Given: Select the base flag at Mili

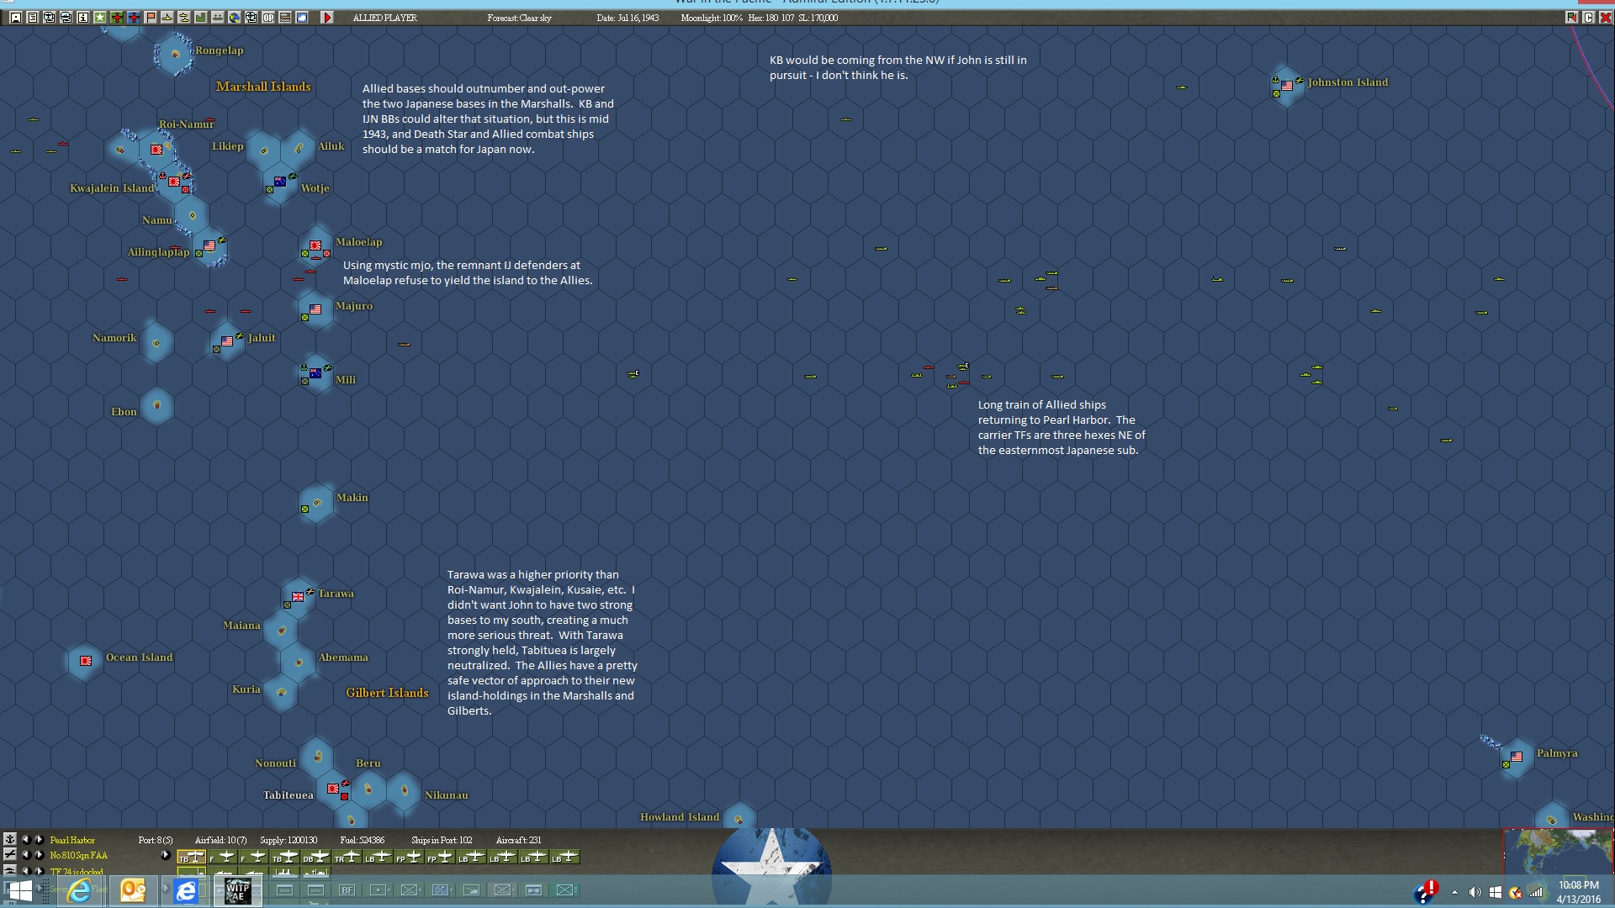Looking at the screenshot, I should tap(315, 373).
